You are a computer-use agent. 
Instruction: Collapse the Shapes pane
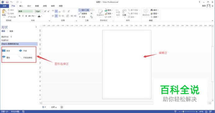pyautogui.click(x=36, y=27)
